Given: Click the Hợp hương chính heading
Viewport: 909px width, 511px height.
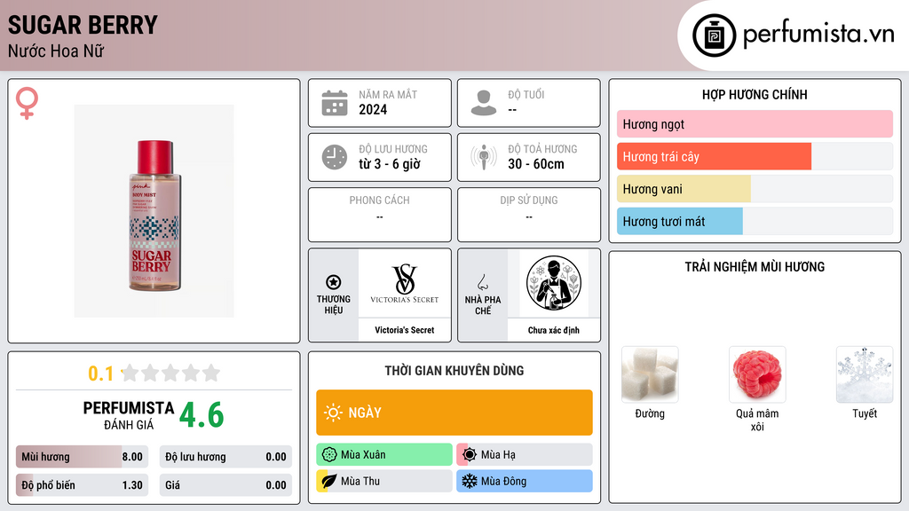Looking at the screenshot, I should [755, 94].
